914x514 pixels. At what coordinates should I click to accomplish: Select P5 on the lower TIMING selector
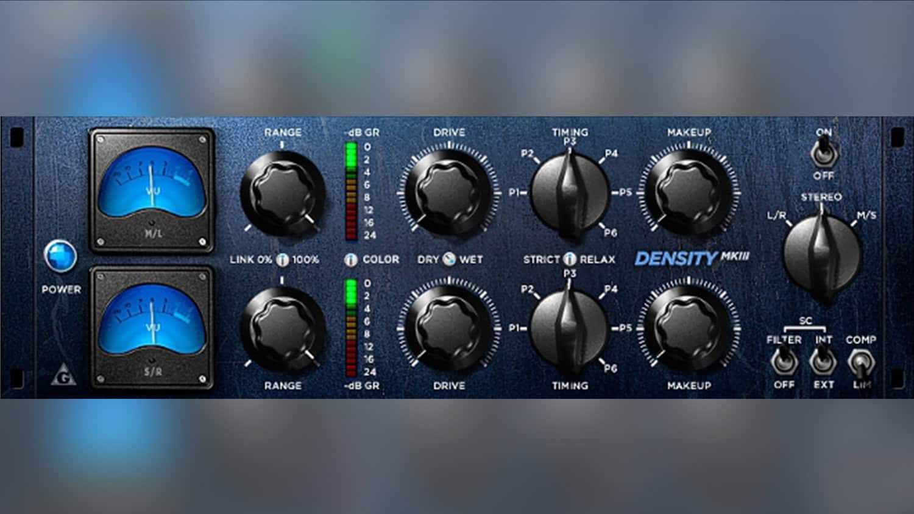click(625, 328)
